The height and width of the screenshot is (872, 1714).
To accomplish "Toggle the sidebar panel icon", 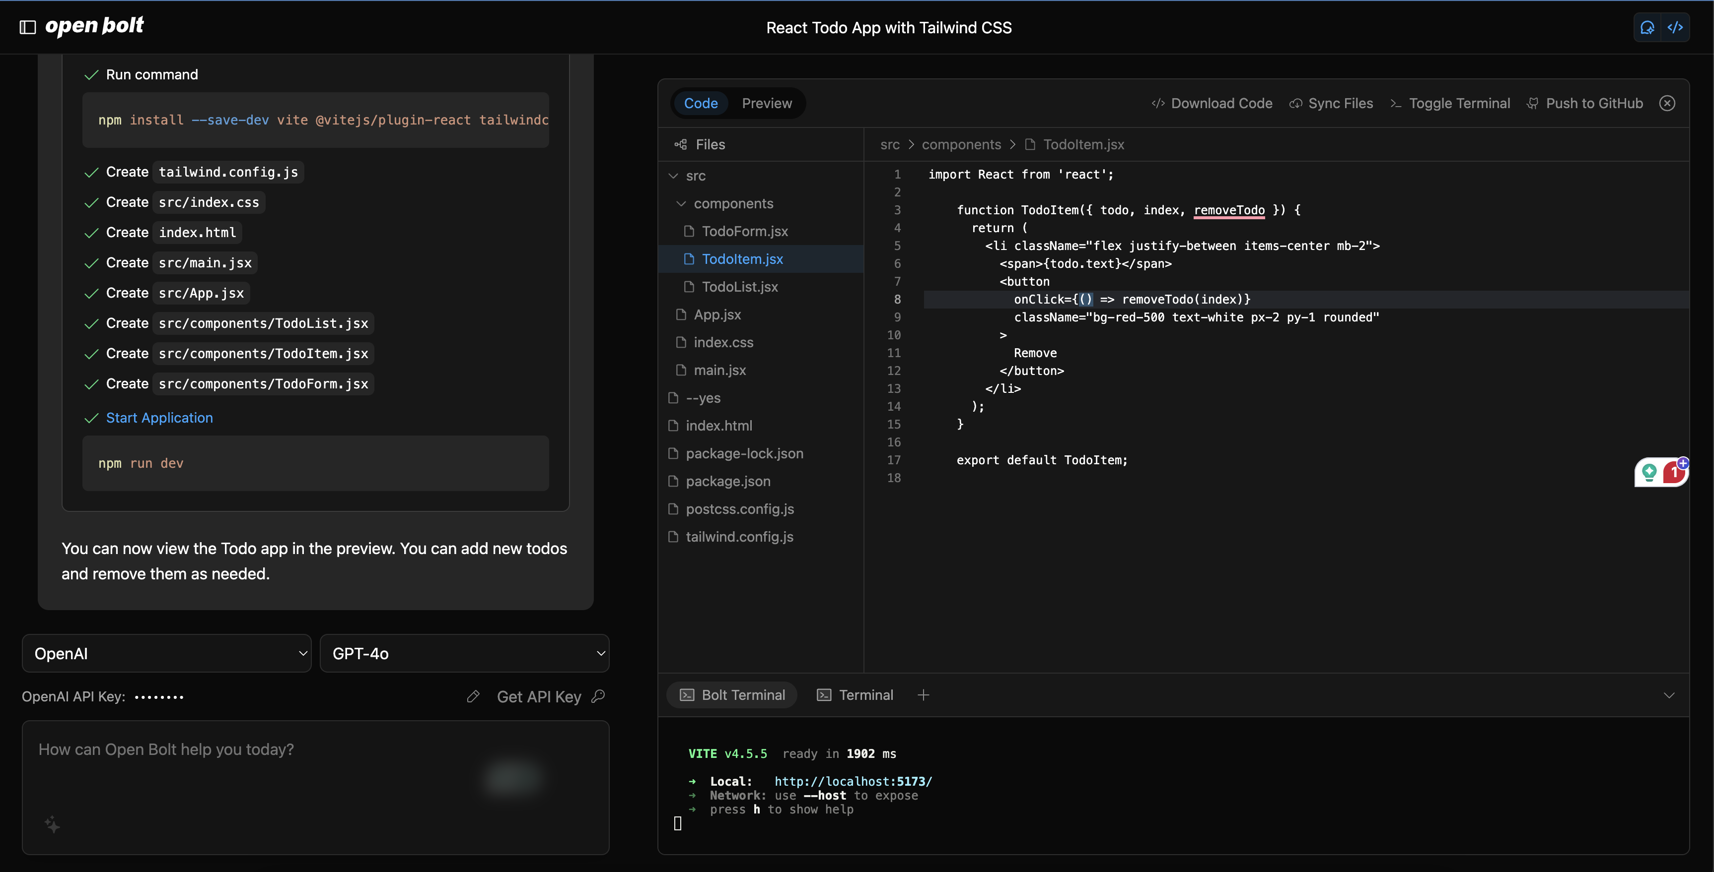I will (x=27, y=27).
